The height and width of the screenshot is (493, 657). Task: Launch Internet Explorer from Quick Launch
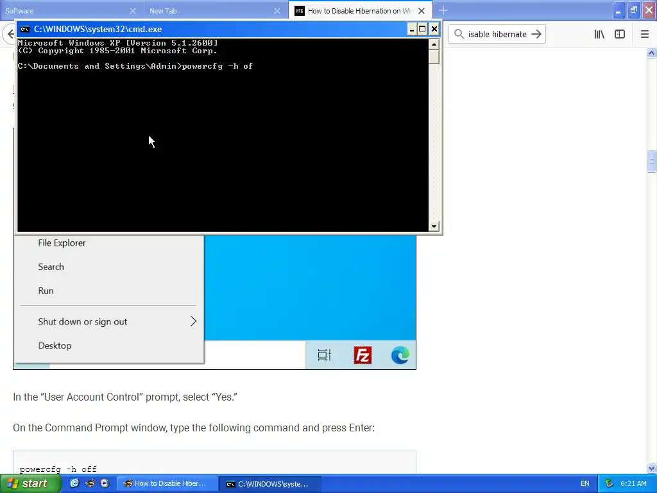coord(74,483)
